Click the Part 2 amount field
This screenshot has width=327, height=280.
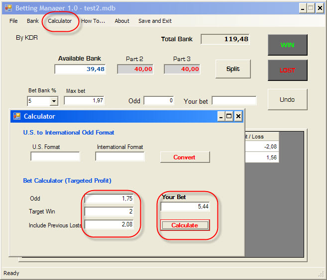135,69
